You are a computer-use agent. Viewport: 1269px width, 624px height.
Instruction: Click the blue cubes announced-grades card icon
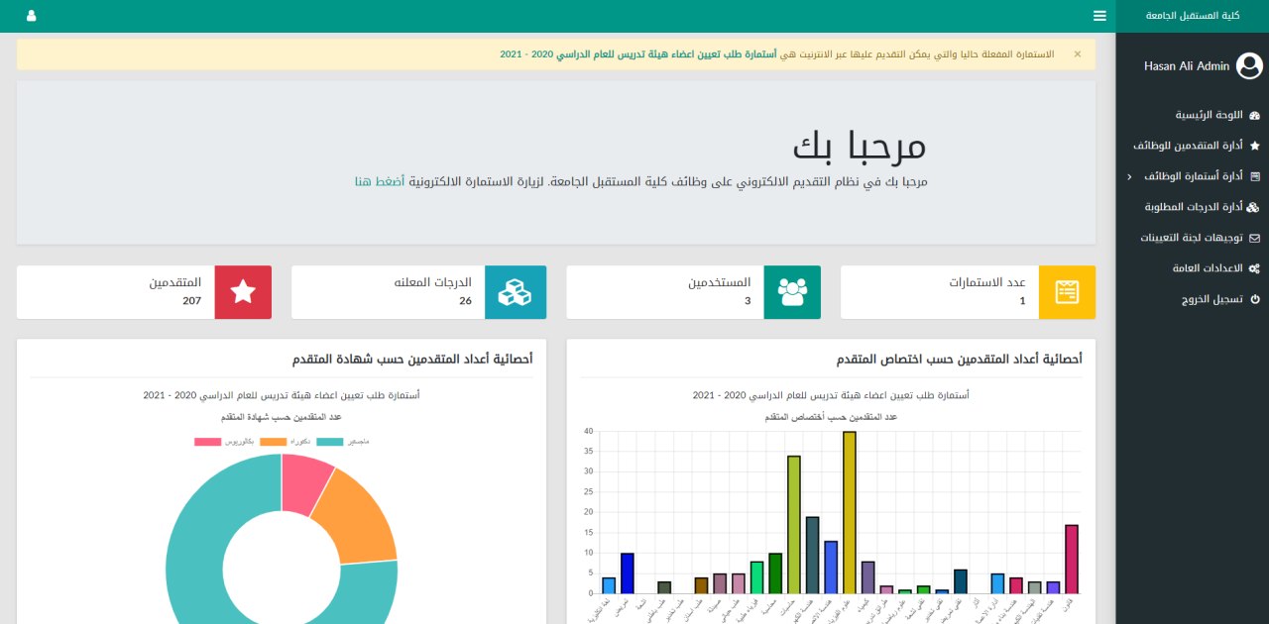[516, 292]
